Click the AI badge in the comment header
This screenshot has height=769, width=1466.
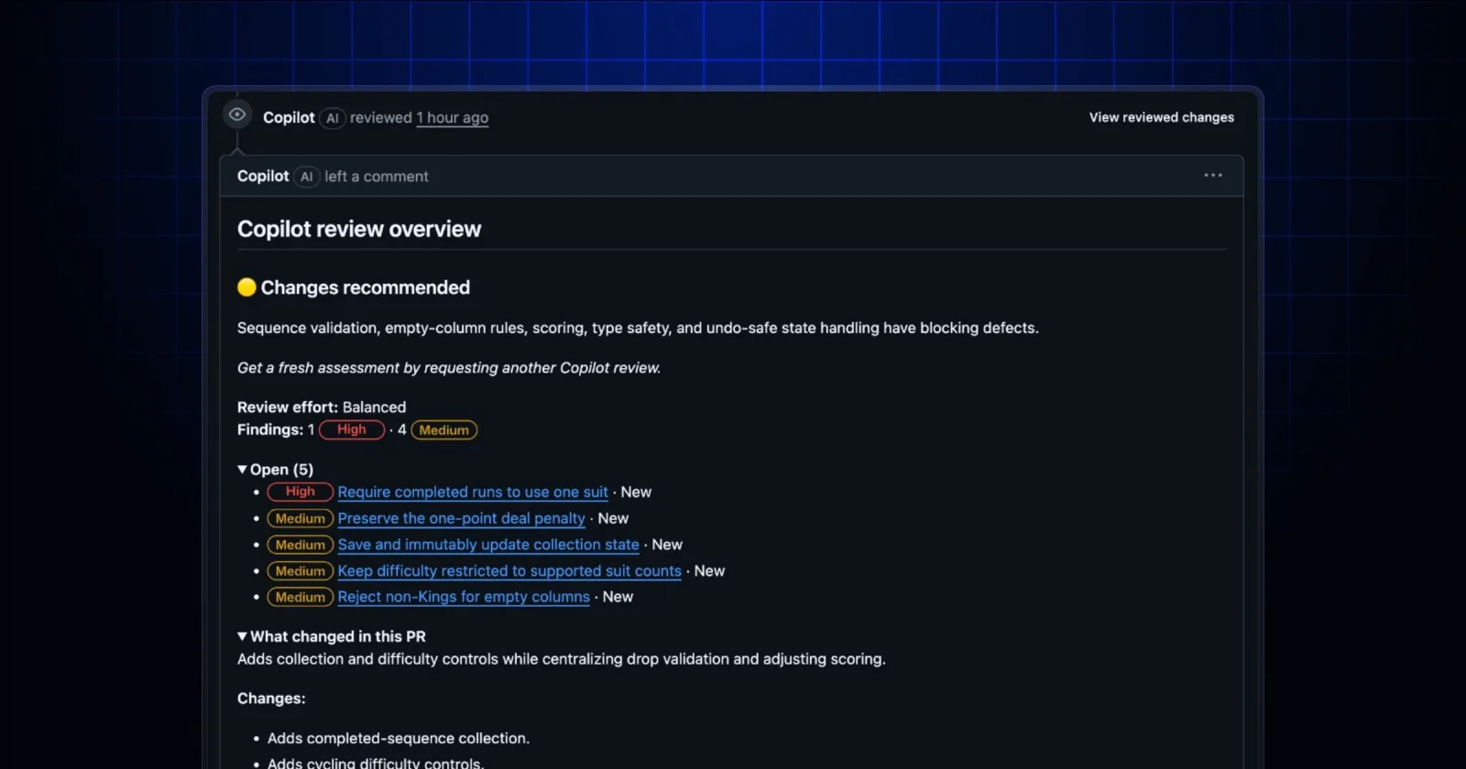pyautogui.click(x=307, y=177)
